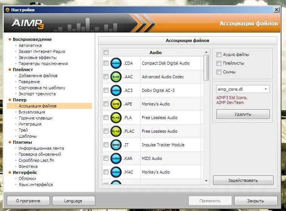Check the .CDA file association box
Image resolution: width=286 pixels, height=211 pixels.
click(x=106, y=63)
